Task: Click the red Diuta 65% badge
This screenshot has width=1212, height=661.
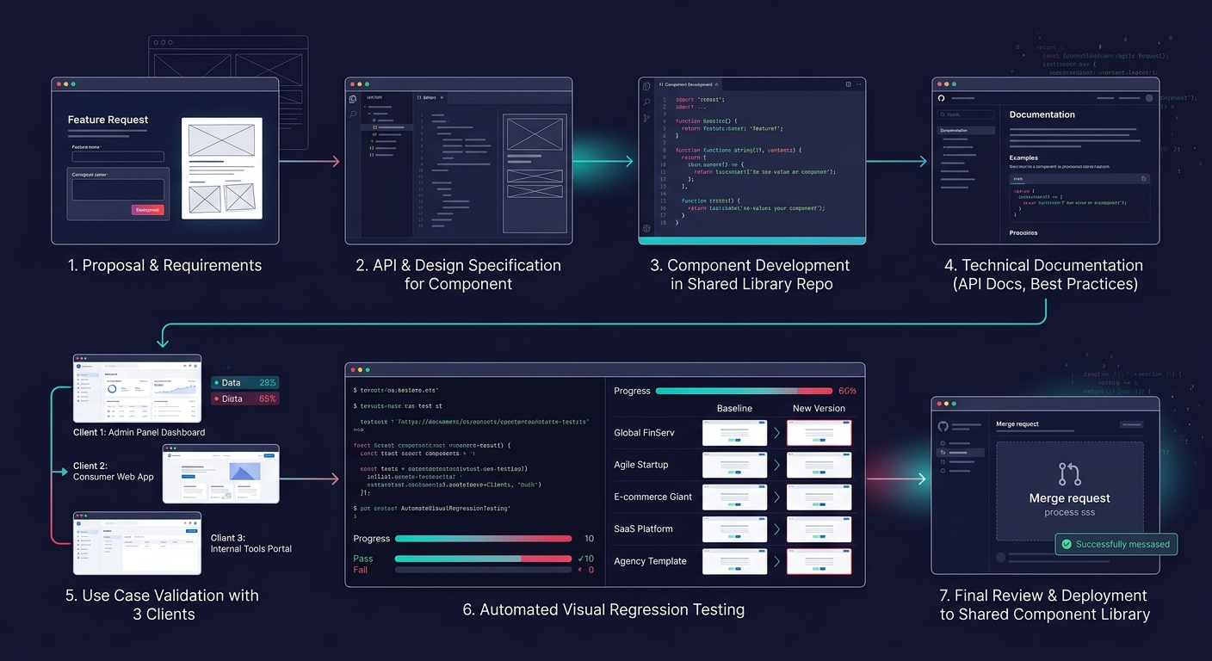Action: (245, 398)
